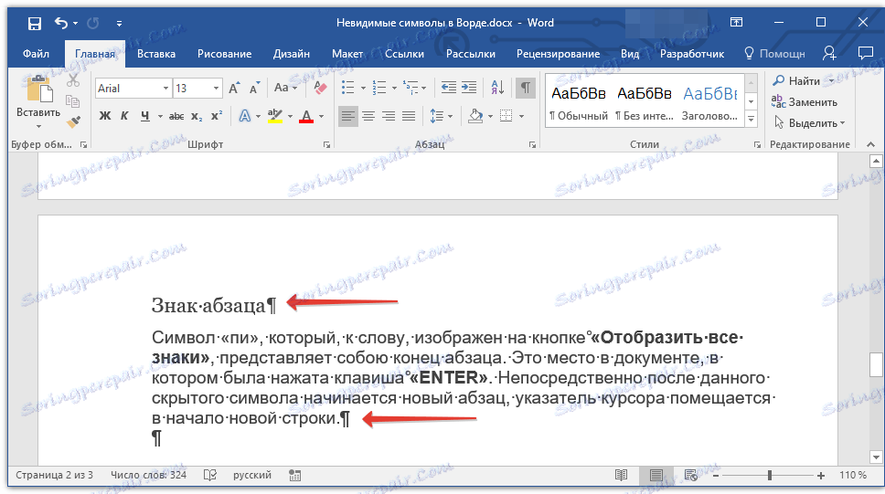Viewport: 885px width, 494px height.
Task: Create a multilevel list
Action: point(411,88)
